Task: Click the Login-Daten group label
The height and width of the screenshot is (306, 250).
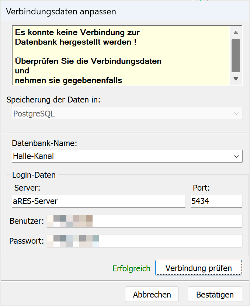Action: pyautogui.click(x=34, y=175)
